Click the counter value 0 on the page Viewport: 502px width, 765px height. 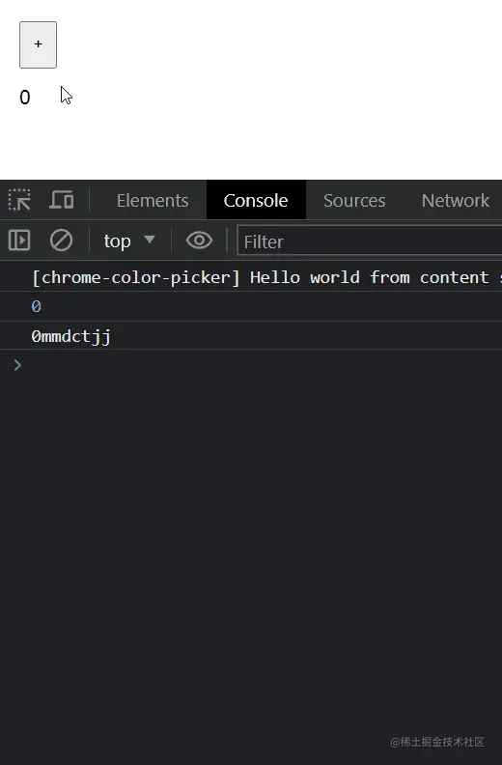click(25, 98)
